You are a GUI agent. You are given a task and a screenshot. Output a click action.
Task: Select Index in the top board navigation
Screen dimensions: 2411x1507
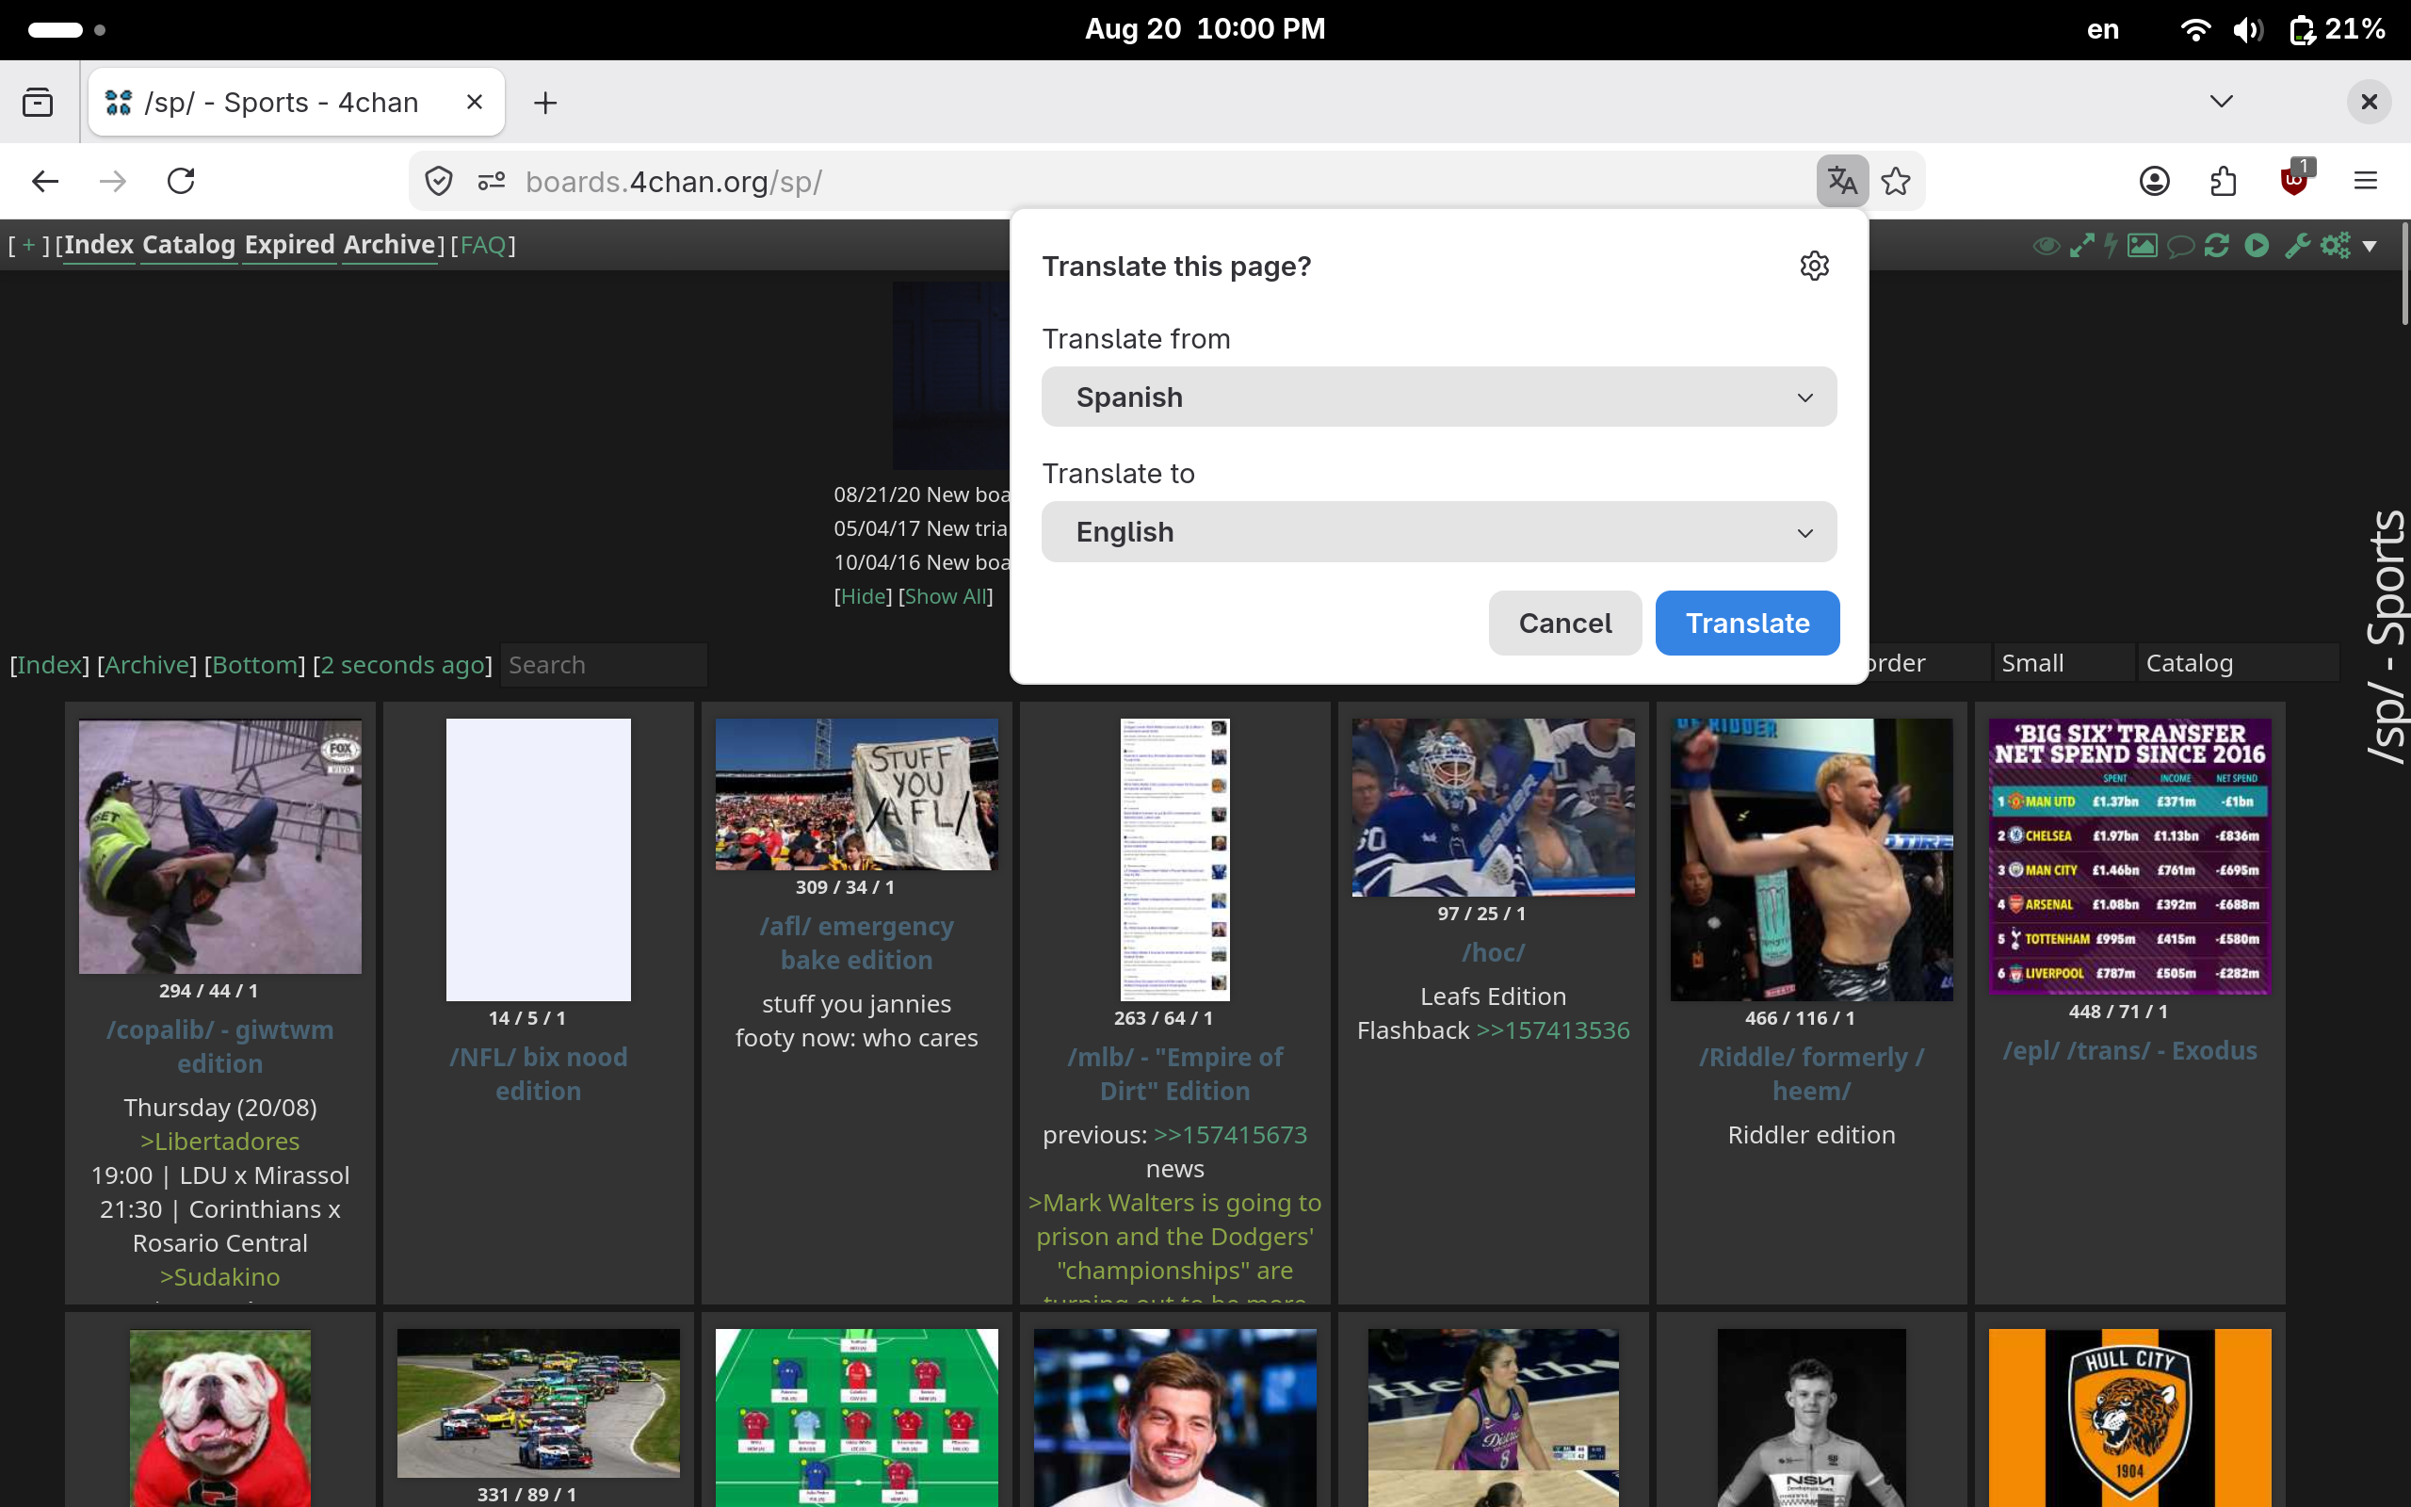point(99,245)
